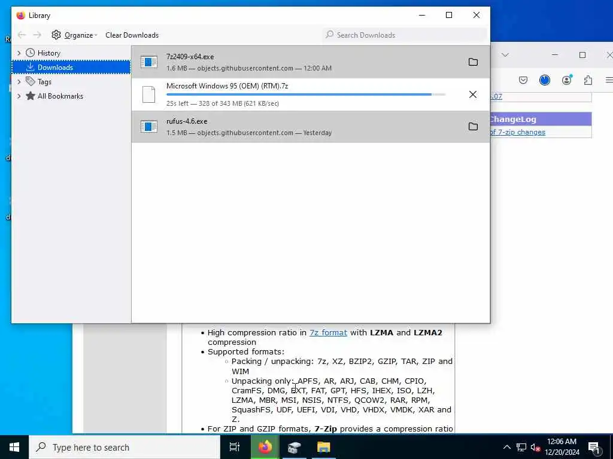Click the ChangeLog header on webpage
The image size is (613, 459).
coord(541,119)
